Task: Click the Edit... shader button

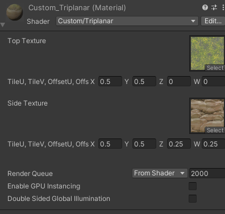Action: (213, 21)
